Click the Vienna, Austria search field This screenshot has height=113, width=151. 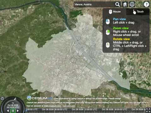[x=94, y=4]
